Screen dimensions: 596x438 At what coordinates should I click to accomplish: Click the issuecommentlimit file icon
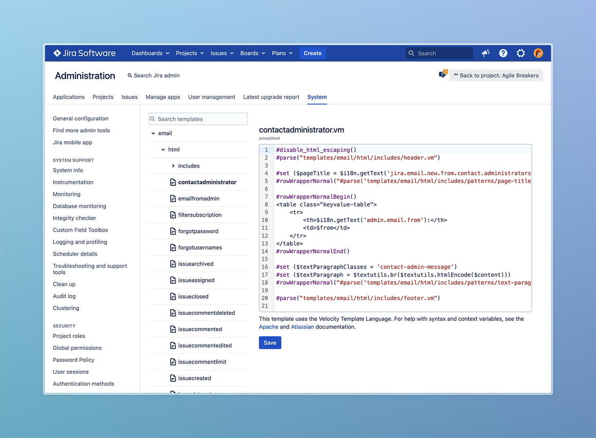[173, 362]
